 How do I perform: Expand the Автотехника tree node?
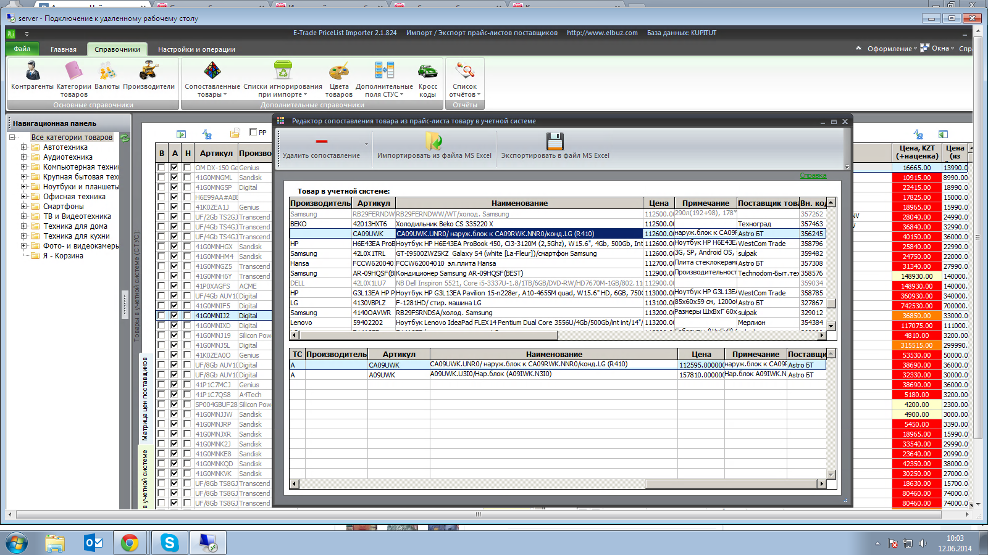tap(24, 147)
